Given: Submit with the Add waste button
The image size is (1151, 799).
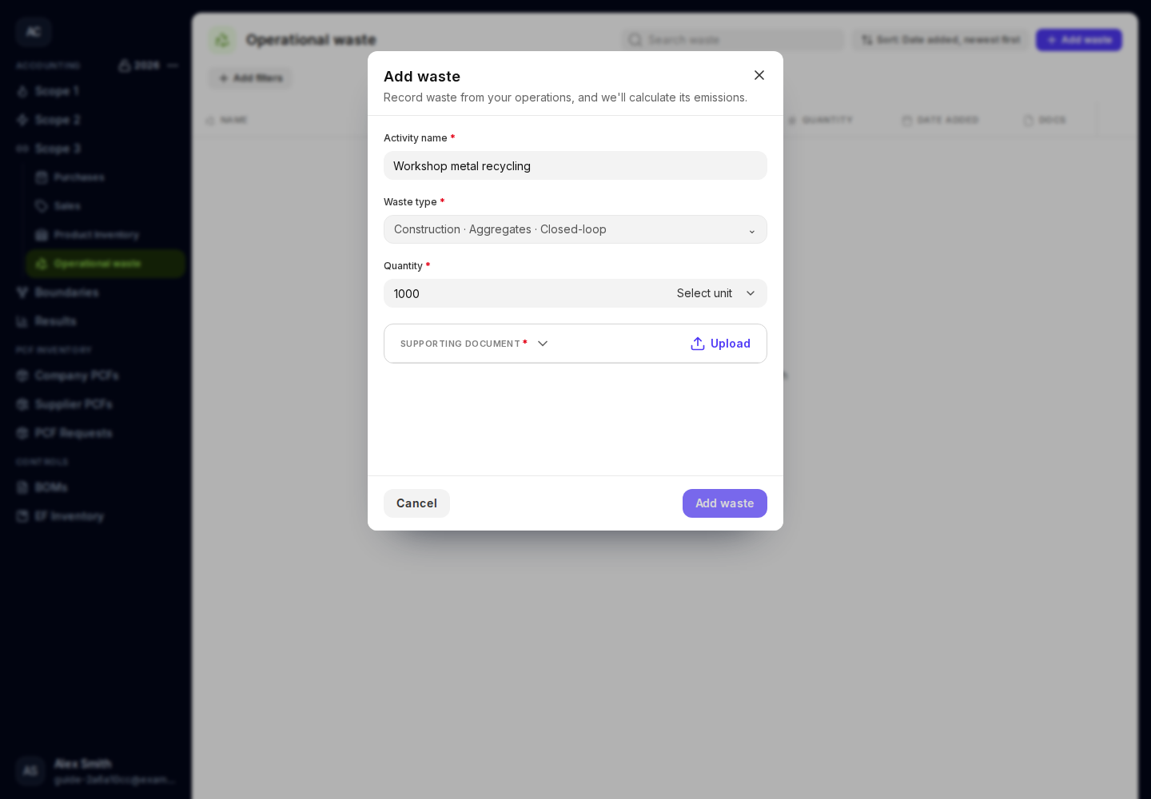Looking at the screenshot, I should pos(725,503).
